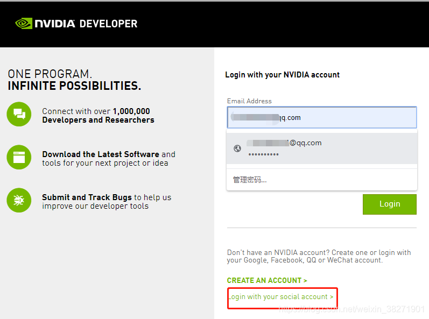Click Login with your social account link
429x319 pixels.
281,297
